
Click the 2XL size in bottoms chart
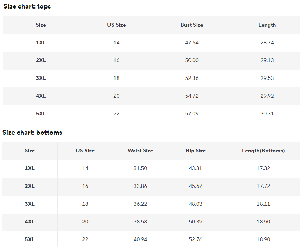point(30,186)
